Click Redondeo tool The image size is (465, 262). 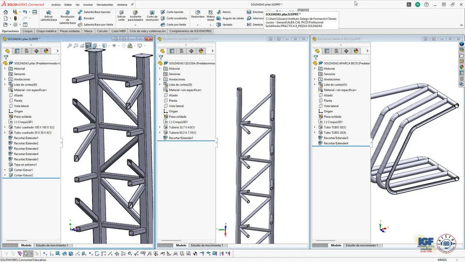click(198, 14)
